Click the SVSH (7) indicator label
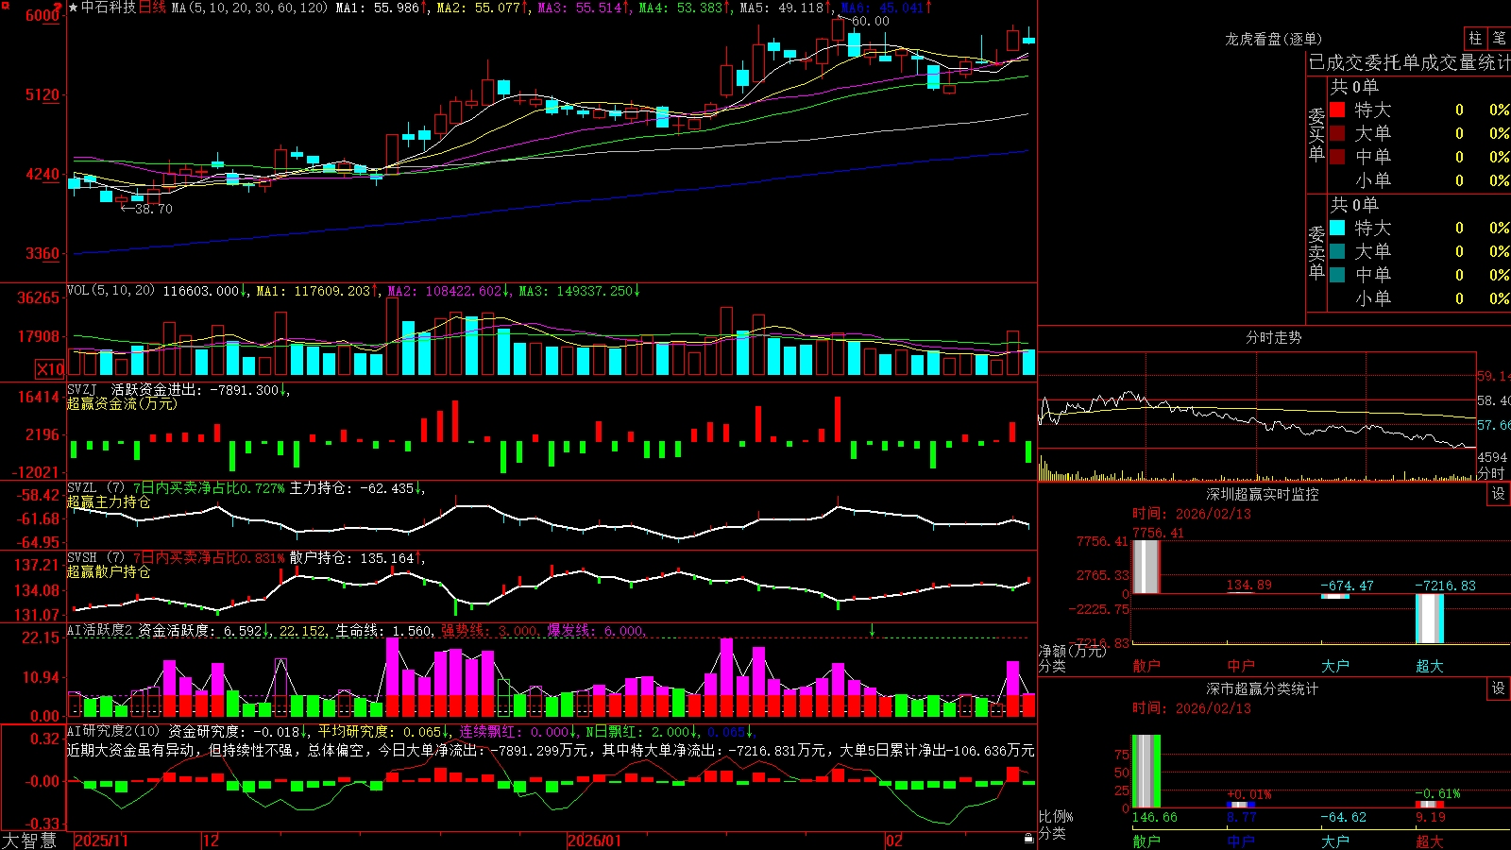This screenshot has height=850, width=1511. [x=95, y=557]
